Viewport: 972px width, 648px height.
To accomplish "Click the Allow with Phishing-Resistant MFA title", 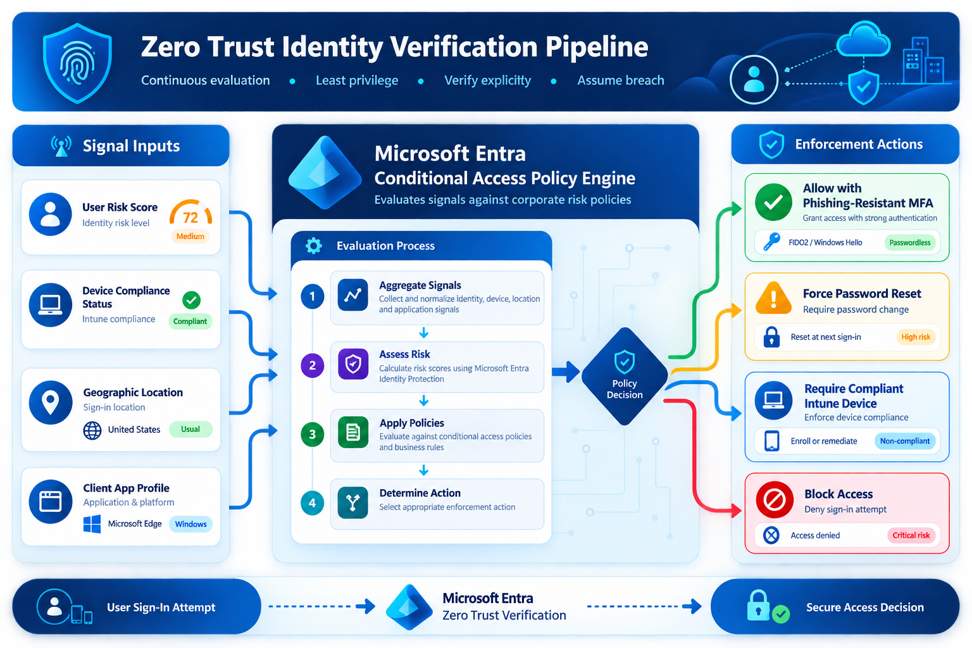I will (x=868, y=196).
